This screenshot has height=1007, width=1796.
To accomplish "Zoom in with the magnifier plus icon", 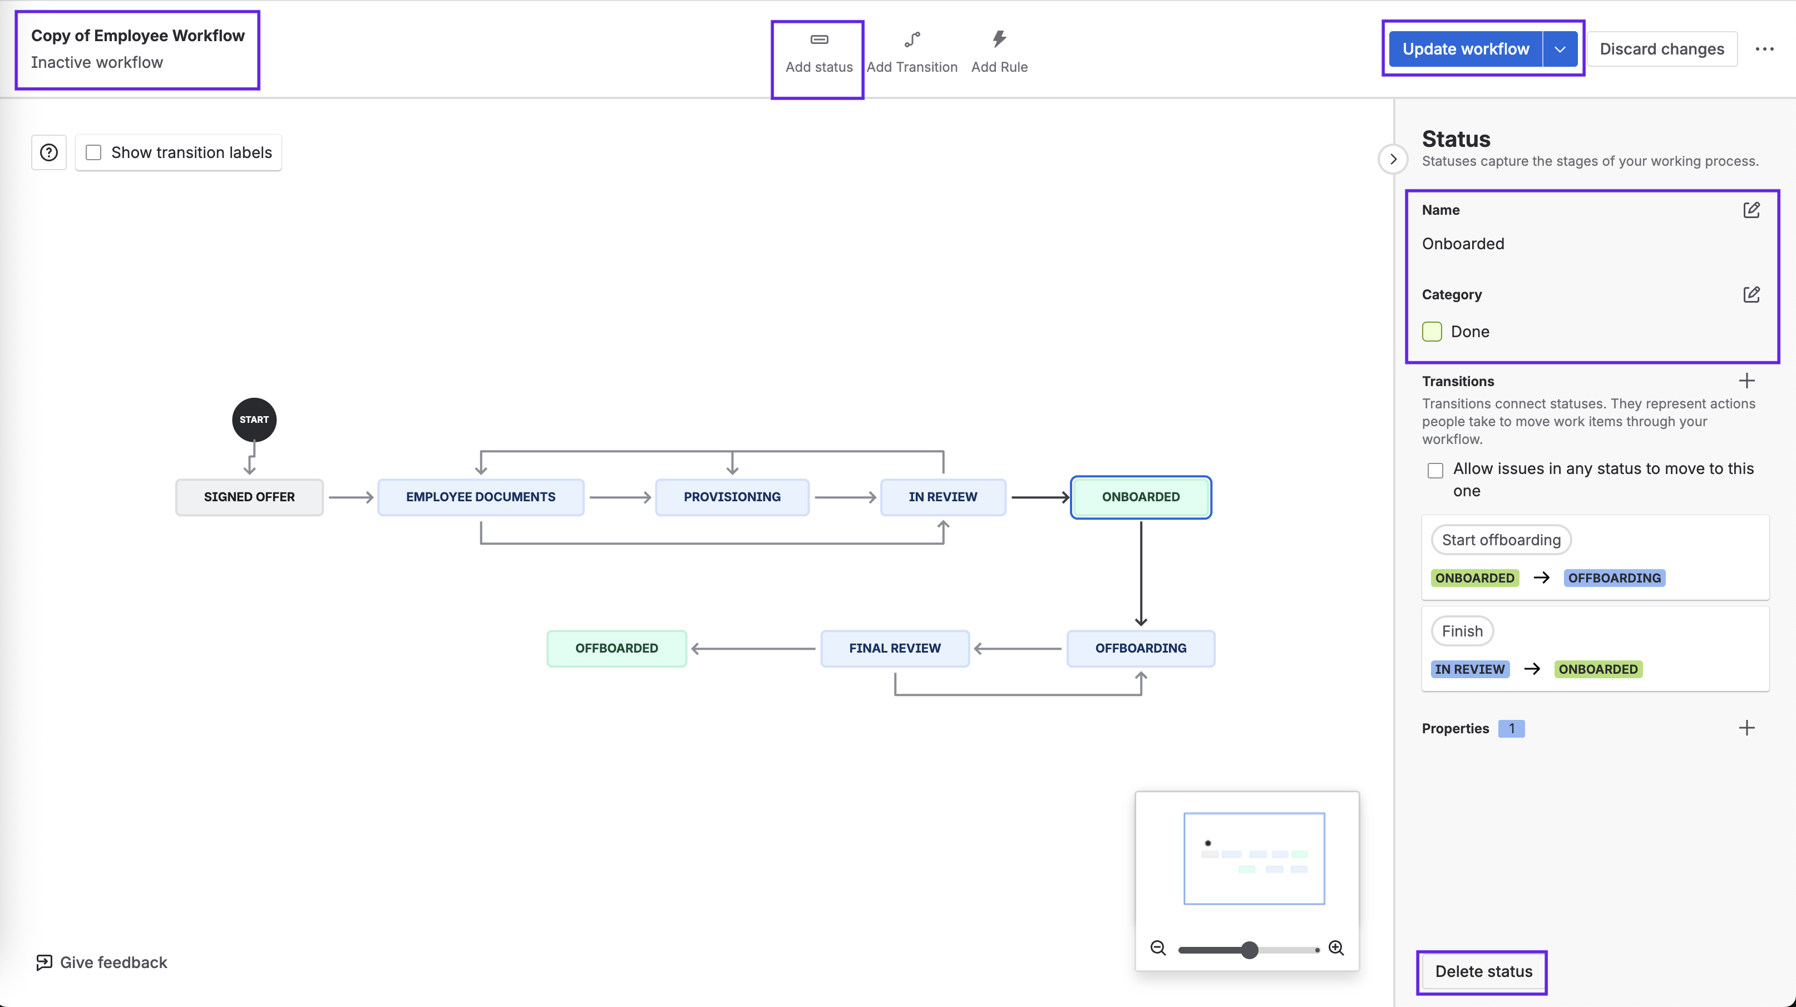I will point(1336,947).
